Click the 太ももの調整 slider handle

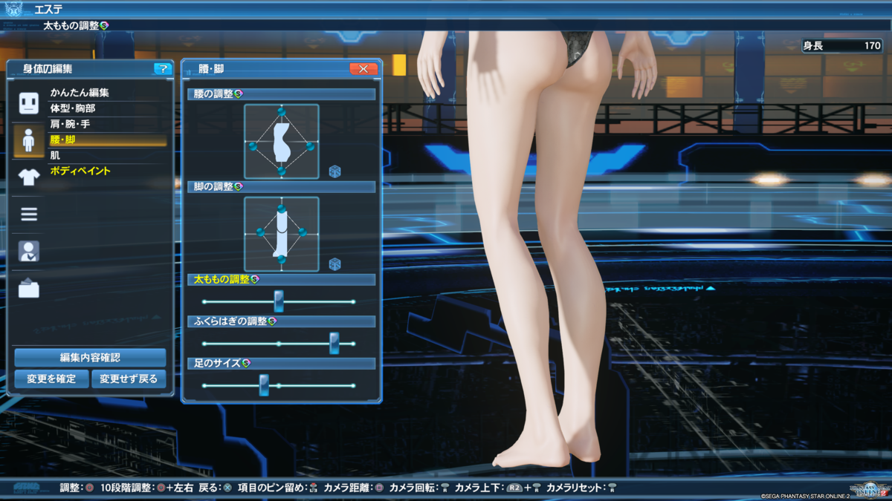coord(279,301)
